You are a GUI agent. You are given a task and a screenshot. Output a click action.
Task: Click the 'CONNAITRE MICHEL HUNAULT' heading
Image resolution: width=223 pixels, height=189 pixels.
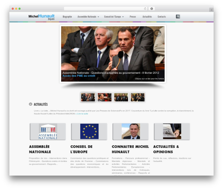130,149
